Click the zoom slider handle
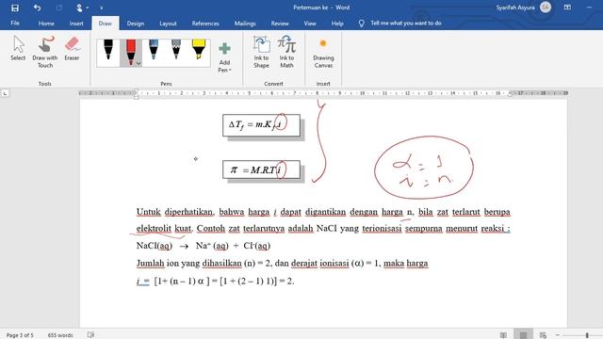The width and height of the screenshot is (603, 339). point(587,335)
